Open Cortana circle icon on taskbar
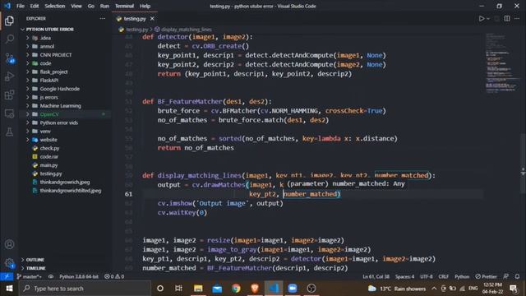The width and height of the screenshot is (526, 296). point(160,289)
